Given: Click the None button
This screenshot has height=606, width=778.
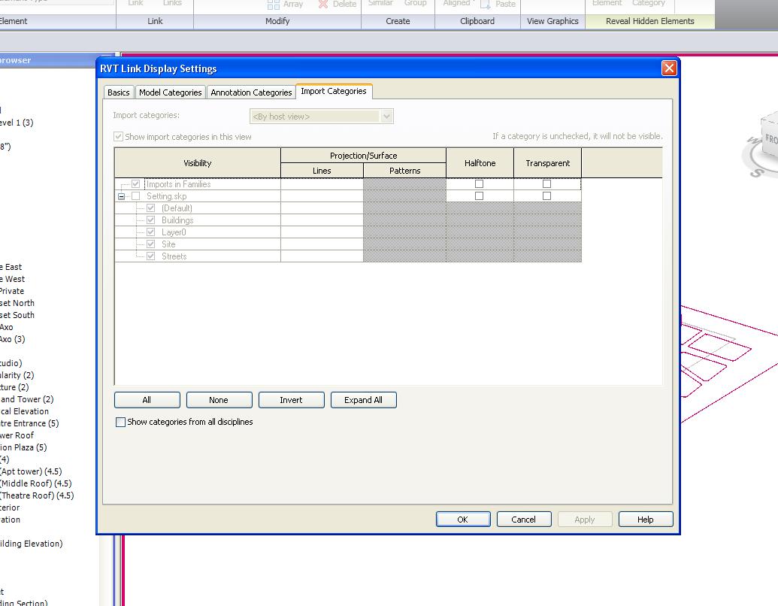Looking at the screenshot, I should pyautogui.click(x=219, y=400).
